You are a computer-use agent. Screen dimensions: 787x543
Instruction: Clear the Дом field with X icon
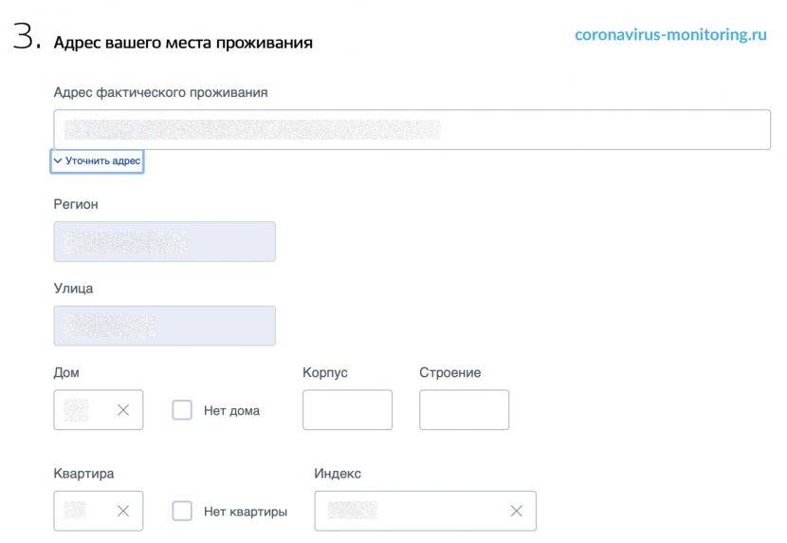pos(123,410)
